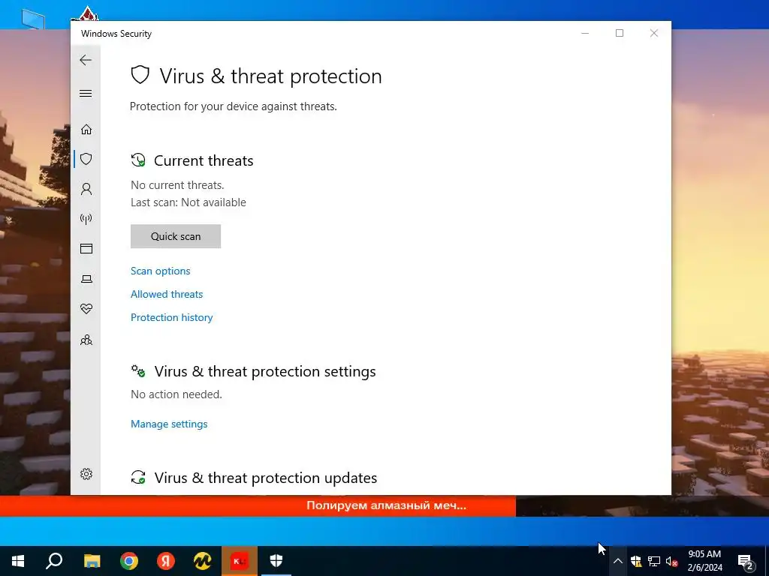
Task: Open Device security laptop icon
Action: tap(86, 279)
